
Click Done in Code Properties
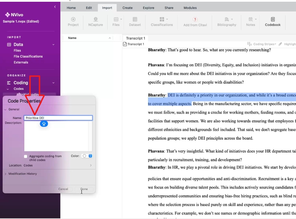(84, 189)
